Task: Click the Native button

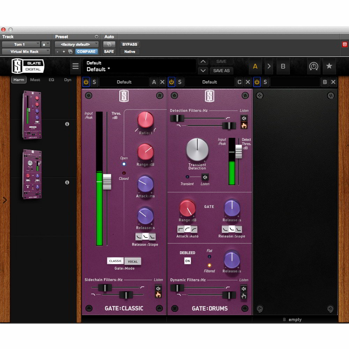Action: (130, 51)
